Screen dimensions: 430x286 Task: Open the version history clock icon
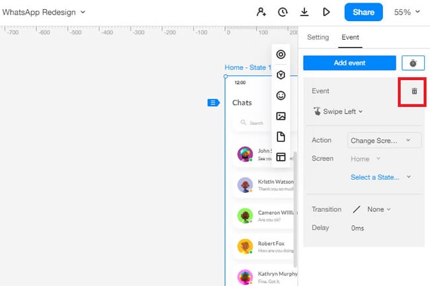coord(282,12)
